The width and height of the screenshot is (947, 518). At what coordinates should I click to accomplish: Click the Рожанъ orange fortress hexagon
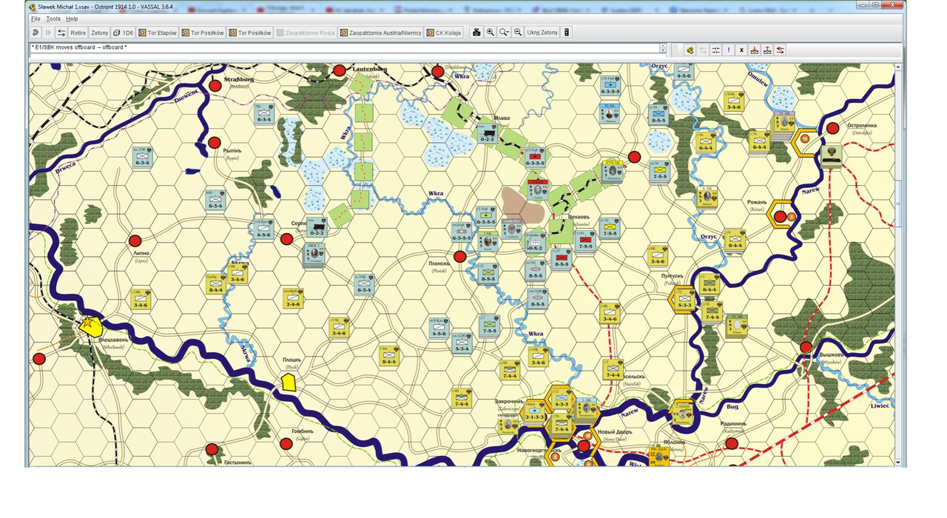click(x=781, y=215)
